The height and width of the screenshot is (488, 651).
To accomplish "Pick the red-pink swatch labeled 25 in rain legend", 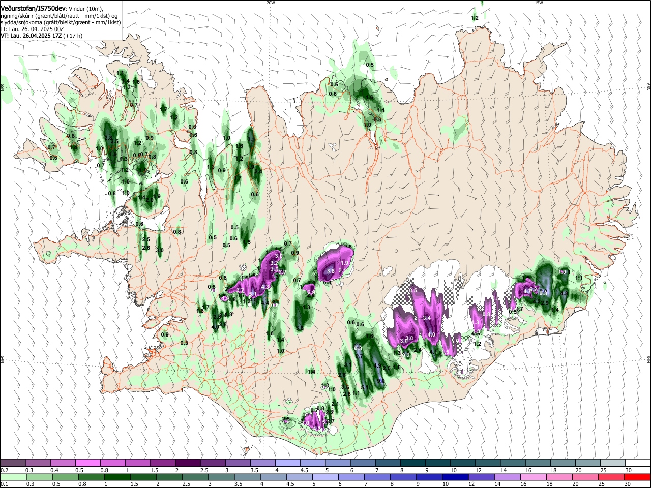I will tap(610, 477).
